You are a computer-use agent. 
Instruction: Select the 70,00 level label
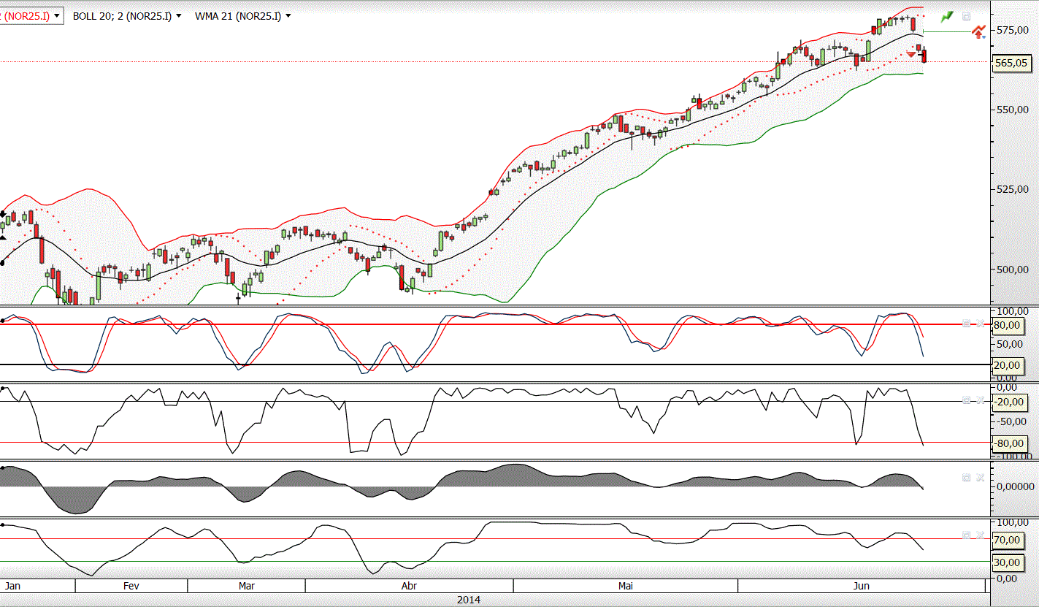[x=1010, y=541]
